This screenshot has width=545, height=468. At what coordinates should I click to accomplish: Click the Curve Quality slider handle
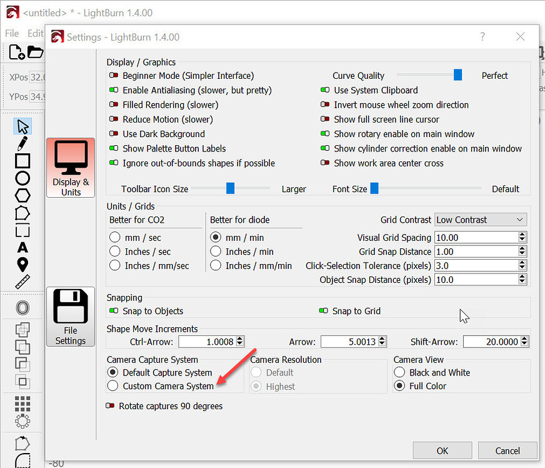pyautogui.click(x=457, y=75)
